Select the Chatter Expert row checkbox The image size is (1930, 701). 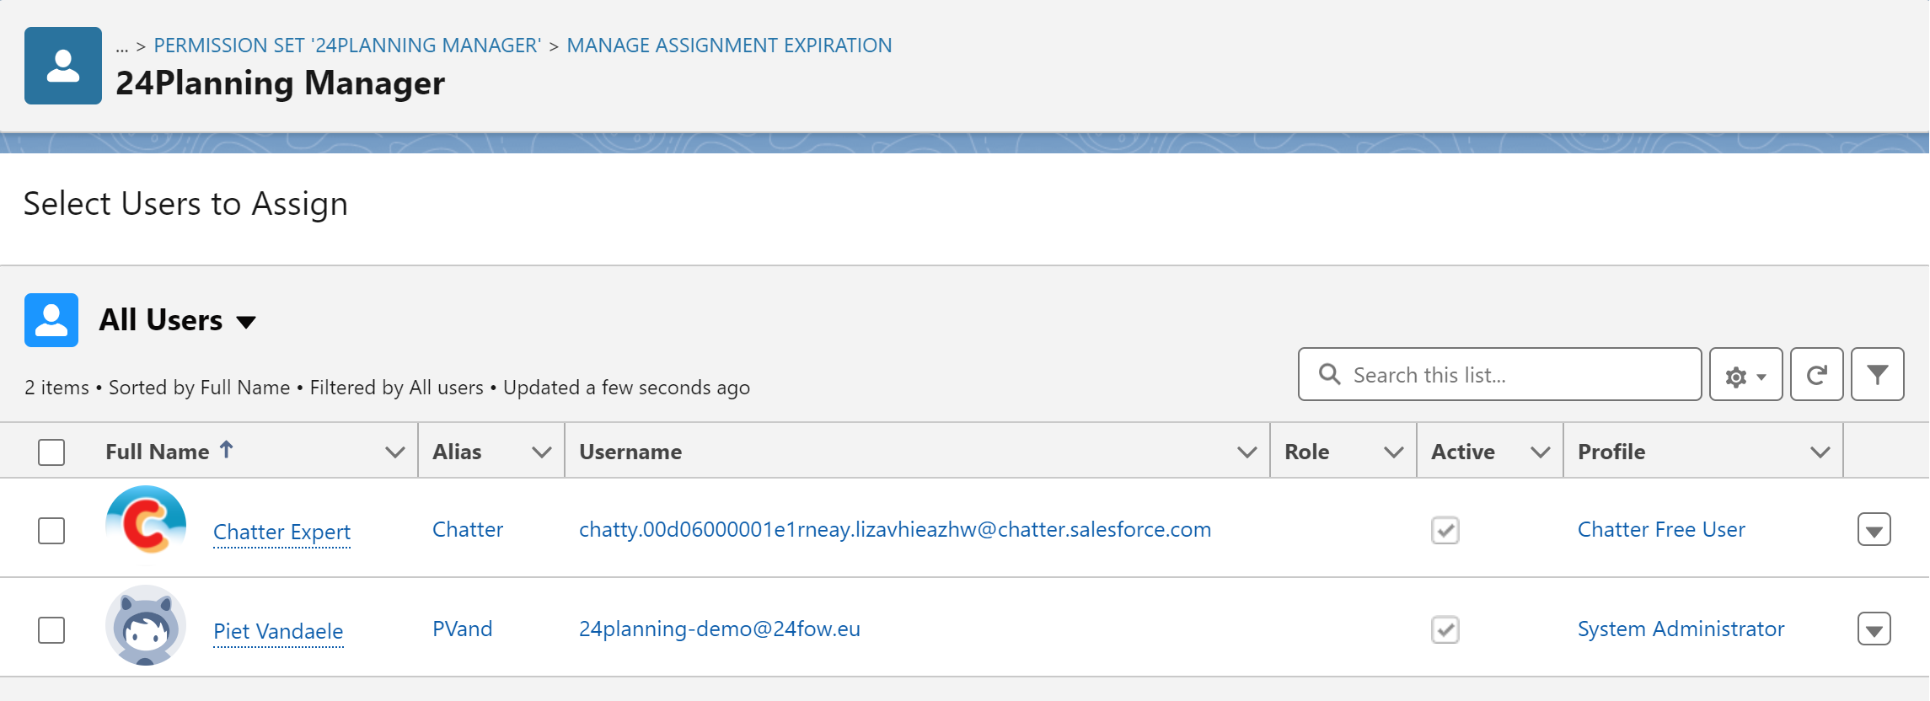(x=51, y=531)
